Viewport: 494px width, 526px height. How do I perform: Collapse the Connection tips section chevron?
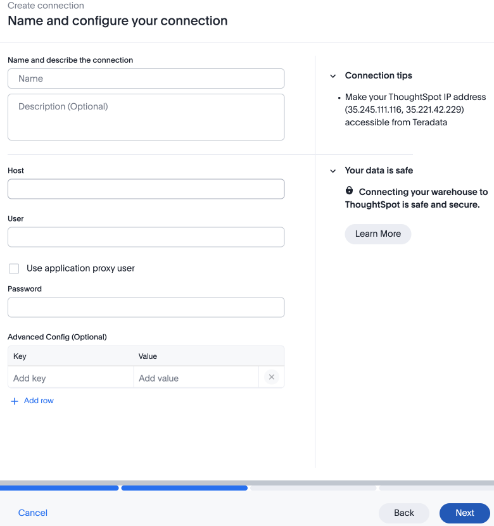click(x=333, y=76)
